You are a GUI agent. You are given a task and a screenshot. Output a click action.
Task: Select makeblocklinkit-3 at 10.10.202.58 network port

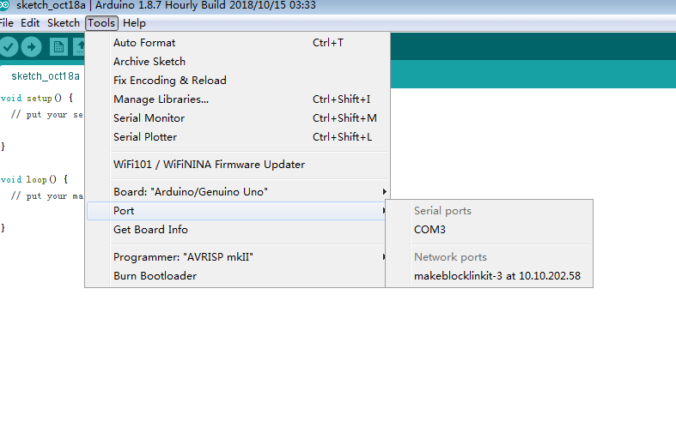[490, 276]
